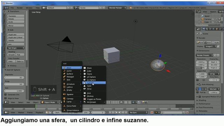This screenshot has height=126, width=224.
Task: Adjust the resolution percentage 50% slider
Action: 202,68
